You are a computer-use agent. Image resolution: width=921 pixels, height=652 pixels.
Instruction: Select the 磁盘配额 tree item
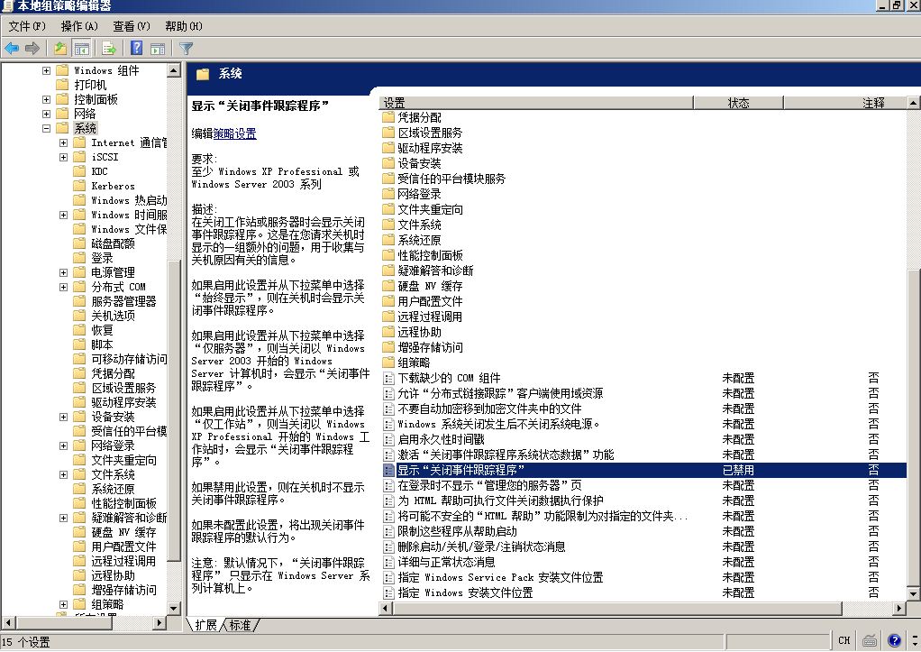(113, 243)
